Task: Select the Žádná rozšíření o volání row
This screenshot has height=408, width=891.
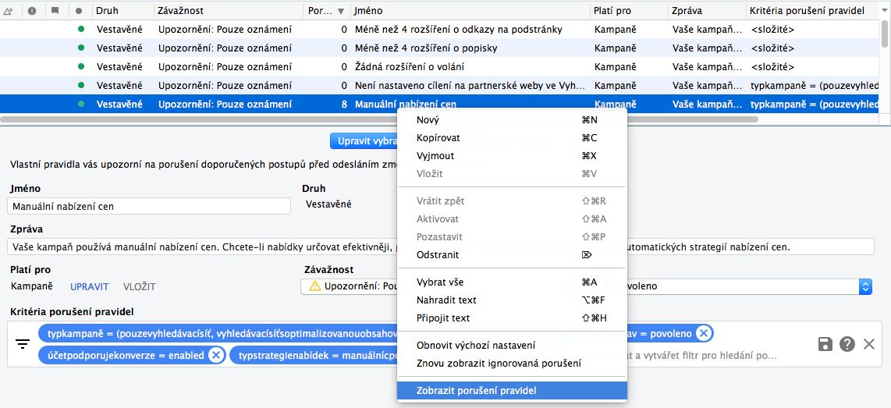Action: (x=440, y=66)
